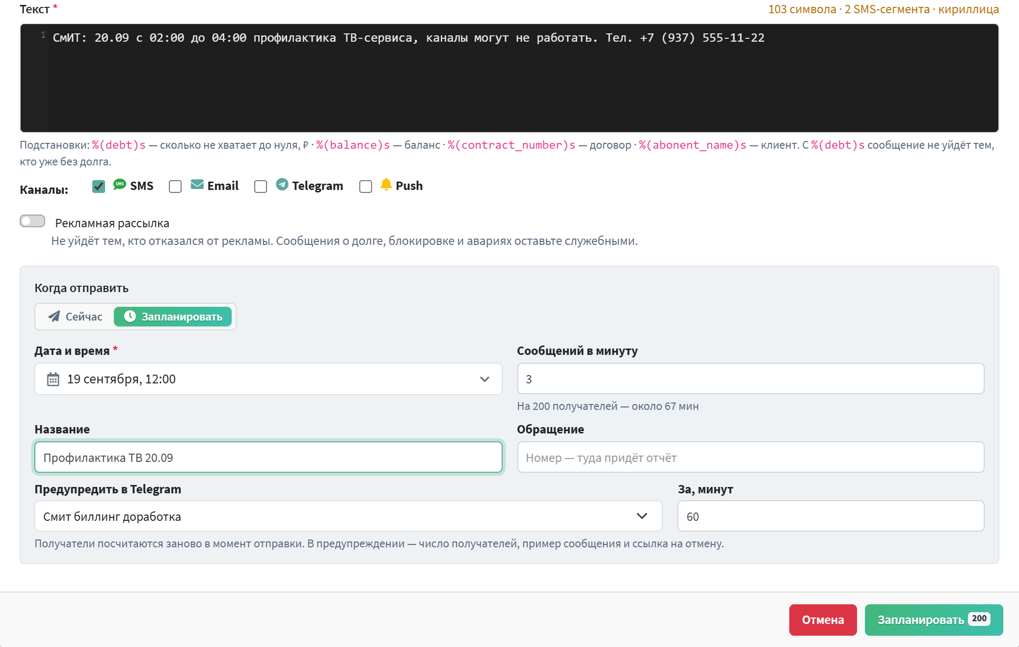This screenshot has width=1019, height=647.
Task: Click the %(abonent_name)s substitution code
Action: coord(693,145)
